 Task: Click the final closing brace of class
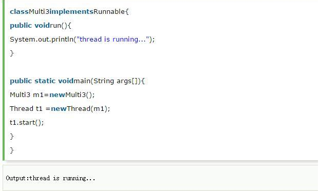click(x=12, y=150)
